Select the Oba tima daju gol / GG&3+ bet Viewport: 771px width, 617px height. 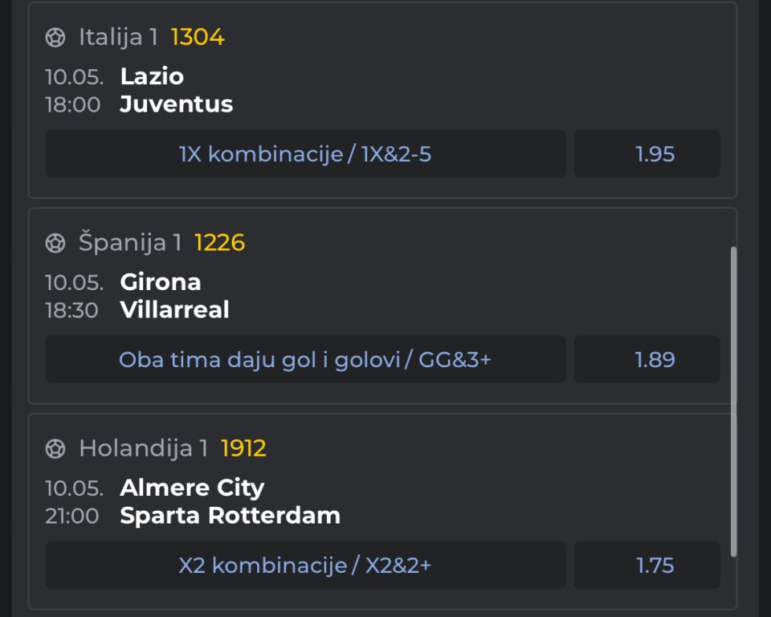[x=305, y=360]
